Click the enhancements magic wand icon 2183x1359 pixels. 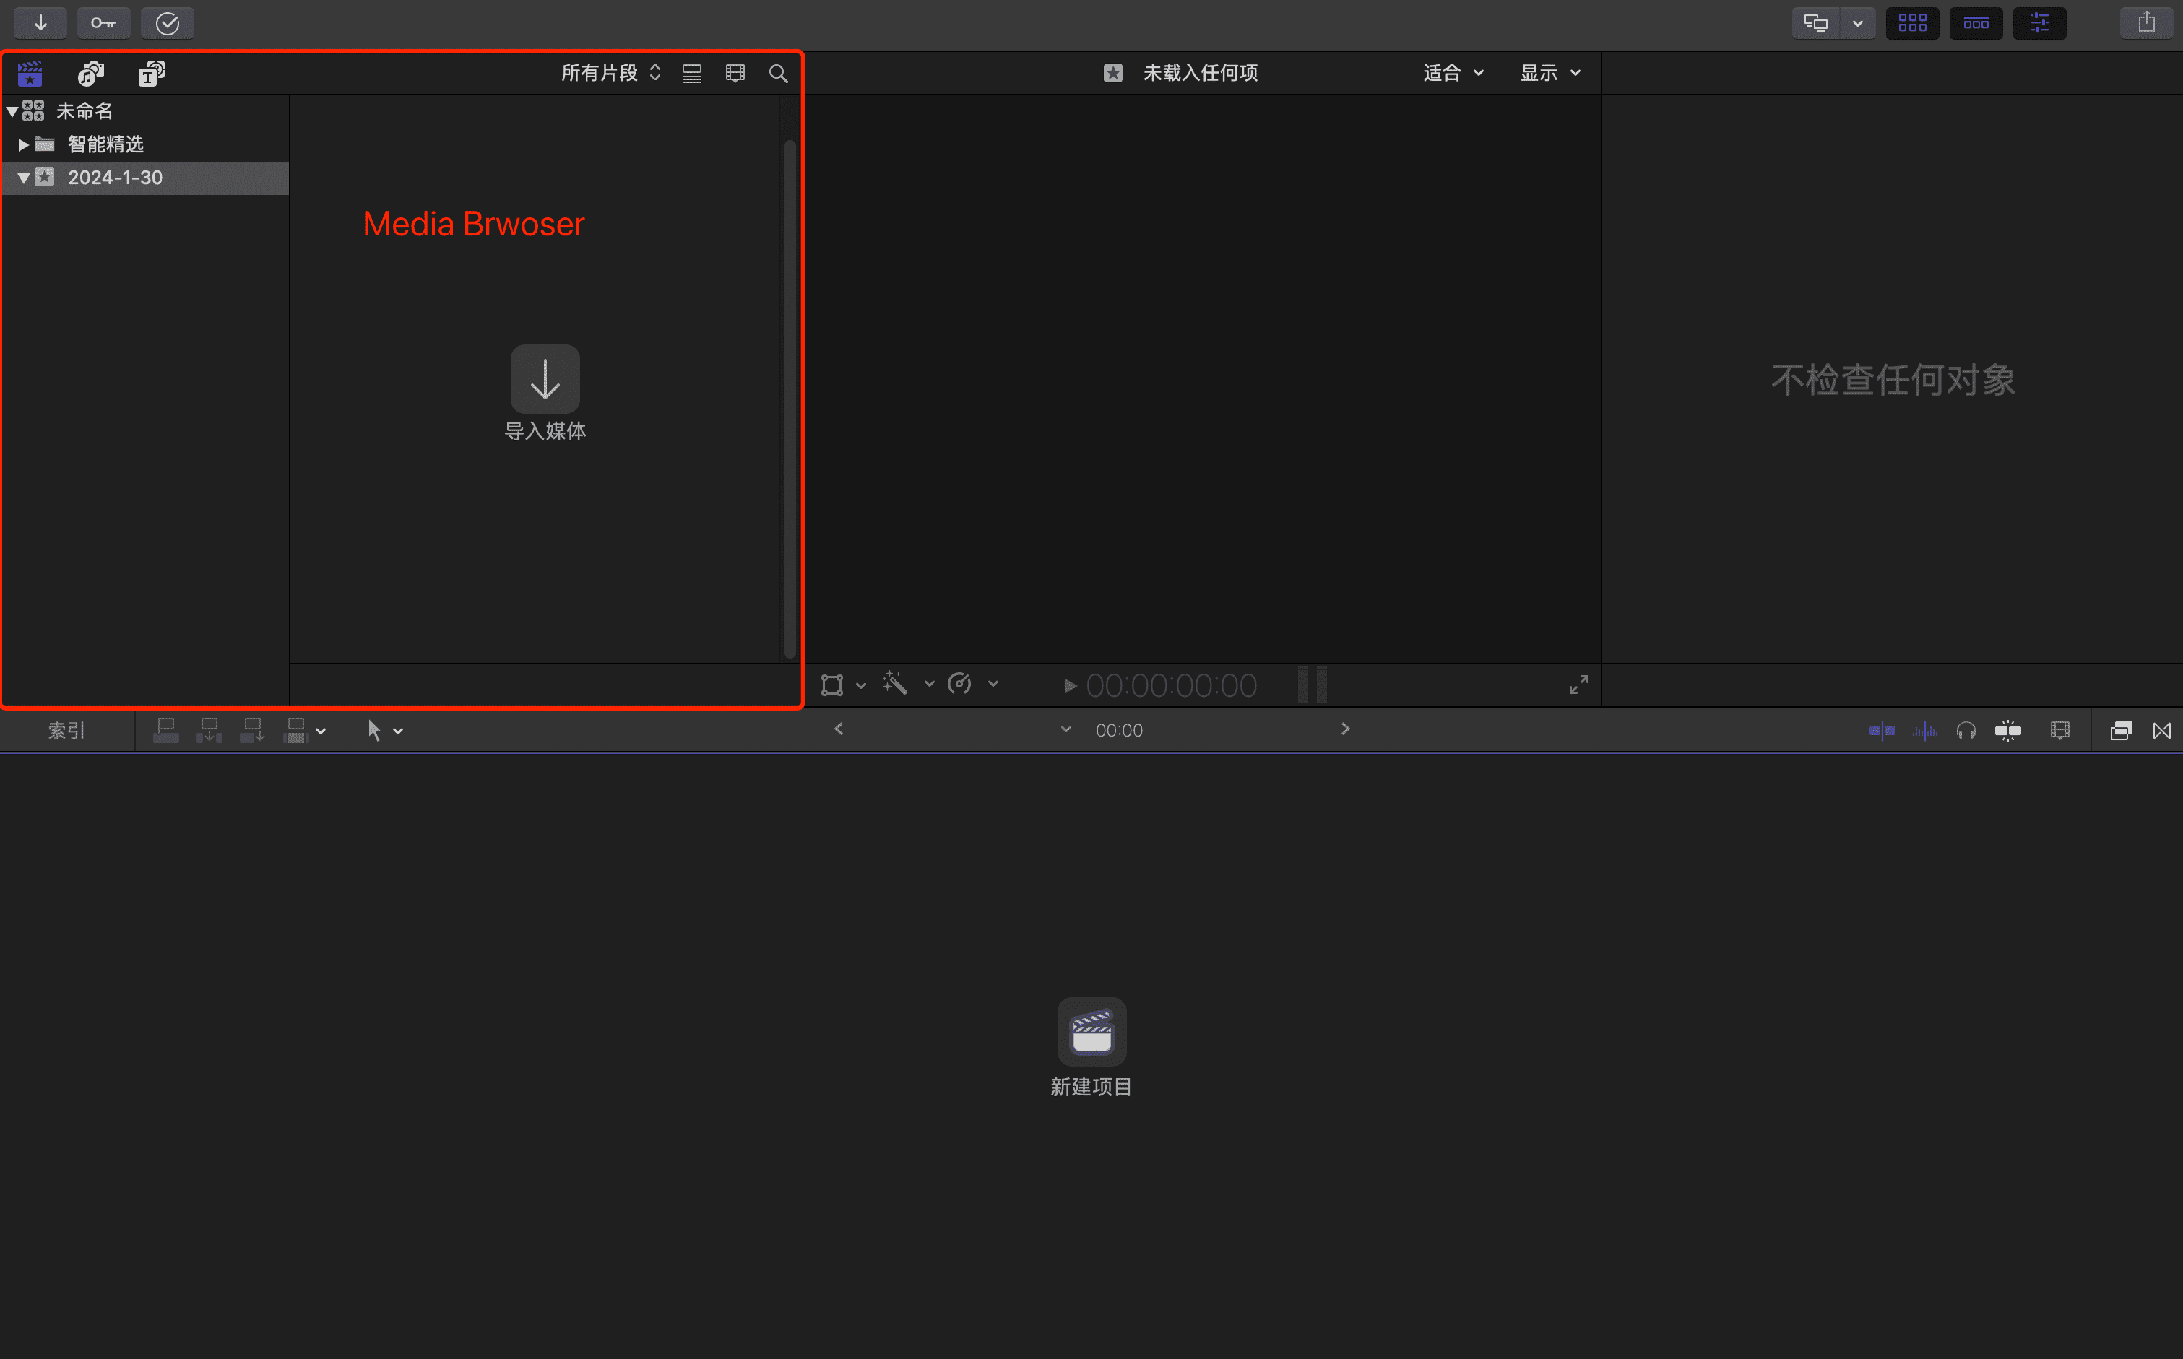[x=894, y=684]
